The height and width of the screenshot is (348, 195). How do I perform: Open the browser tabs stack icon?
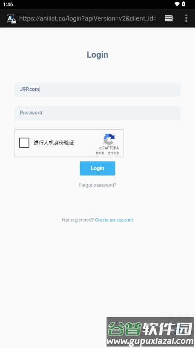tap(169, 18)
